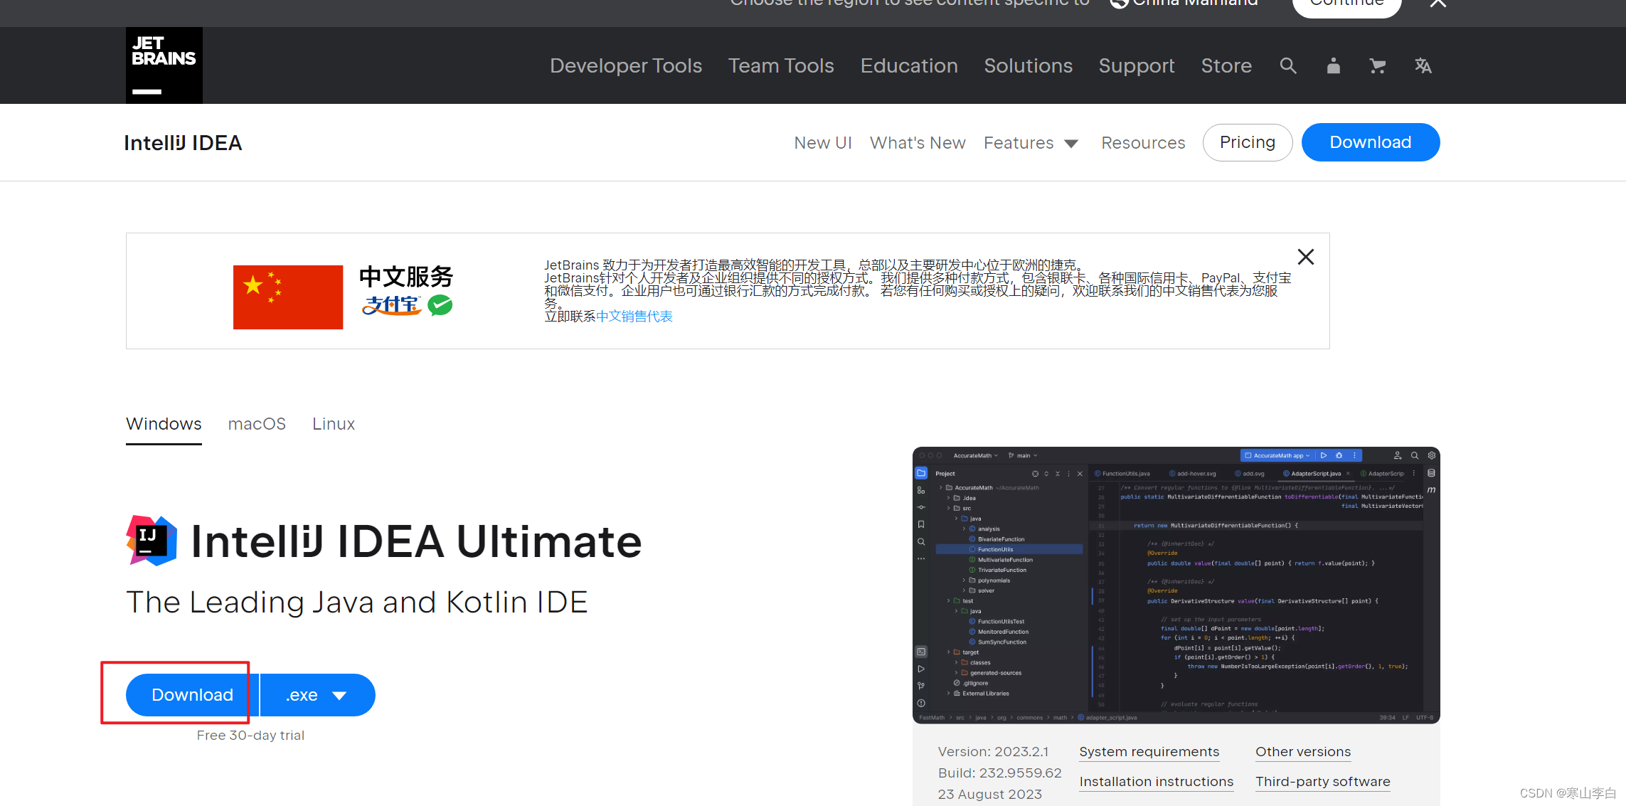The height and width of the screenshot is (806, 1626).
Task: Click the WeChat Pay green icon
Action: 440,305
